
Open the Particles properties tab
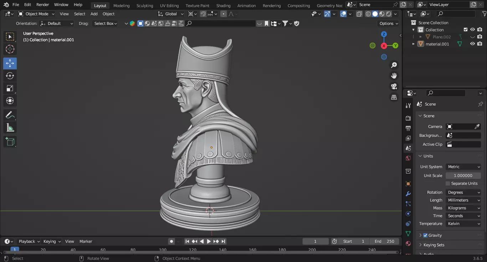pyautogui.click(x=408, y=204)
